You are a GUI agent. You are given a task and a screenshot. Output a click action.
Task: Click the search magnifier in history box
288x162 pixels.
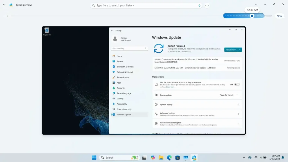(x=93, y=6)
